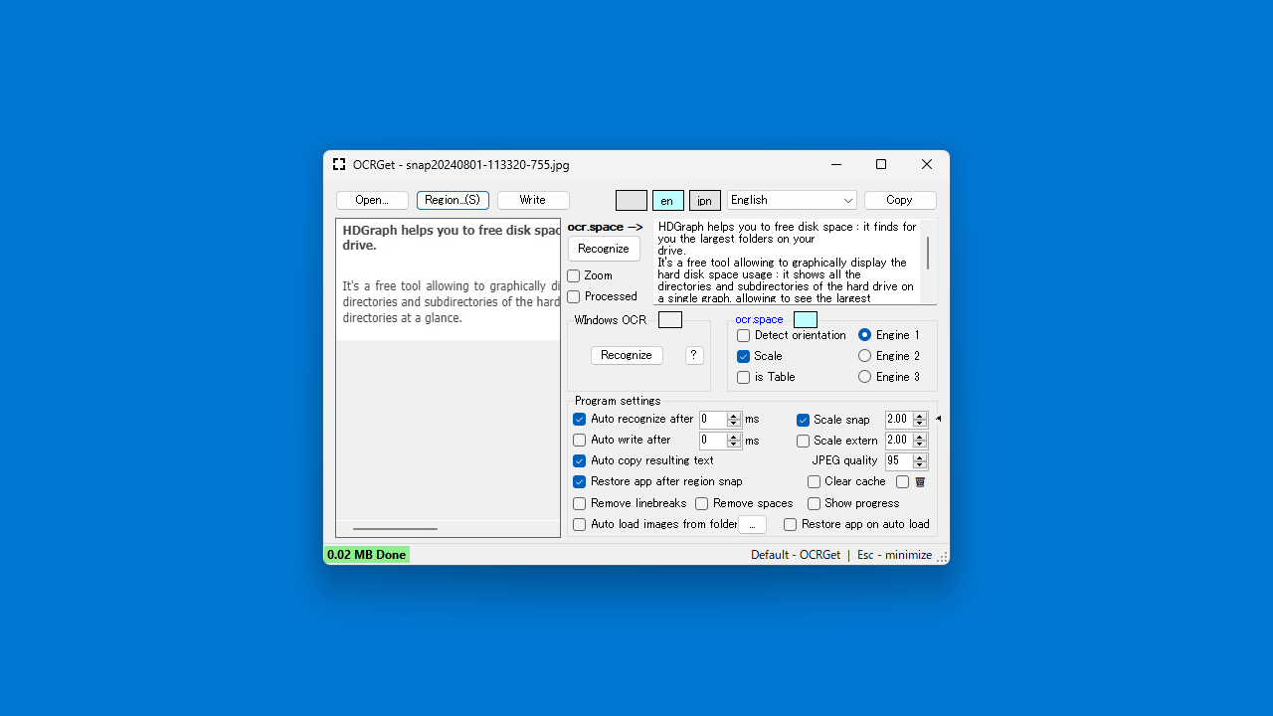Image resolution: width=1273 pixels, height=716 pixels.
Task: Enable Auto load images from folder
Action: 580,524
